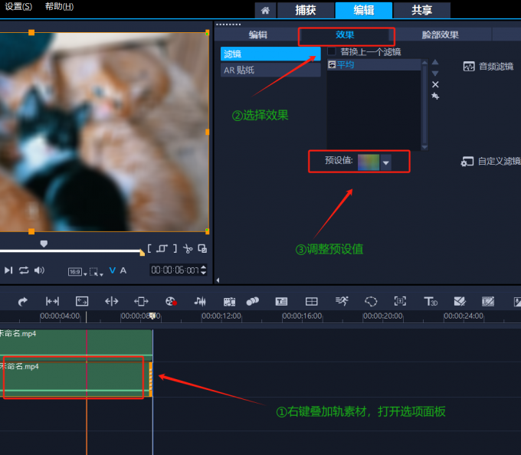Expand the 预设值 preset dropdown arrow
521x455 pixels.
pyautogui.click(x=386, y=162)
